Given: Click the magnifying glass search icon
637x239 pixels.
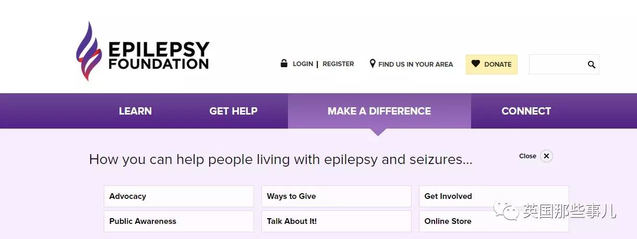Looking at the screenshot, I should (592, 65).
